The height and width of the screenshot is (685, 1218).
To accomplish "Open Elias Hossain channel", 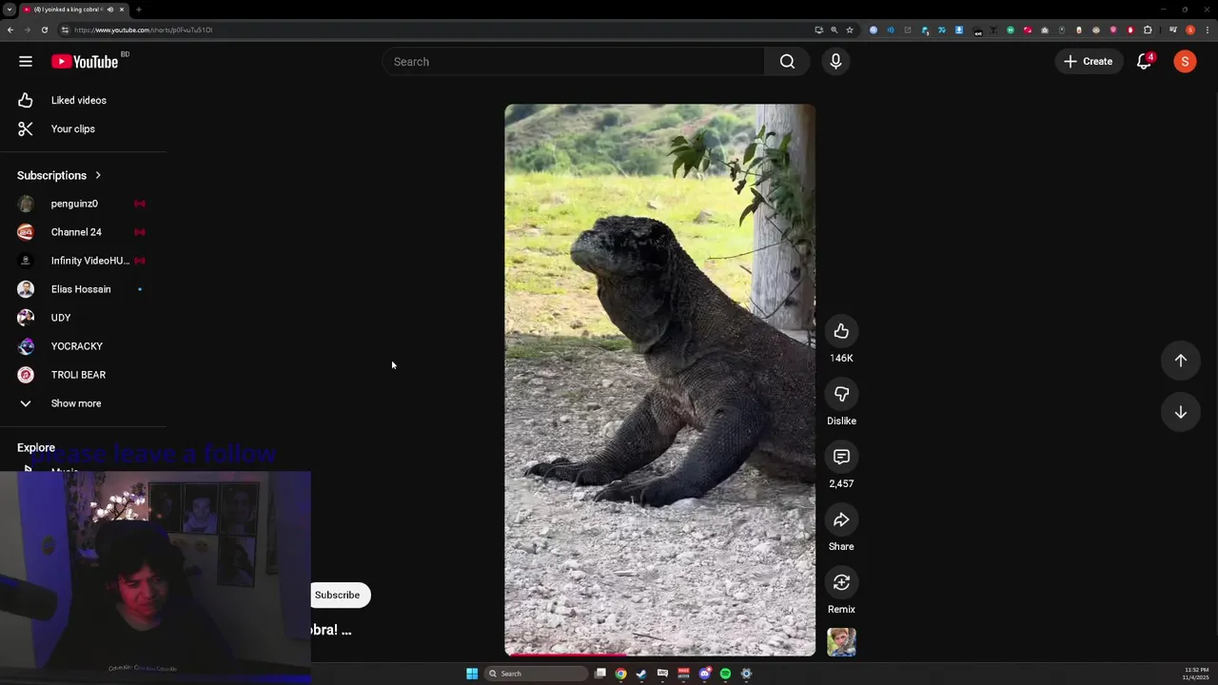I will click(83, 289).
